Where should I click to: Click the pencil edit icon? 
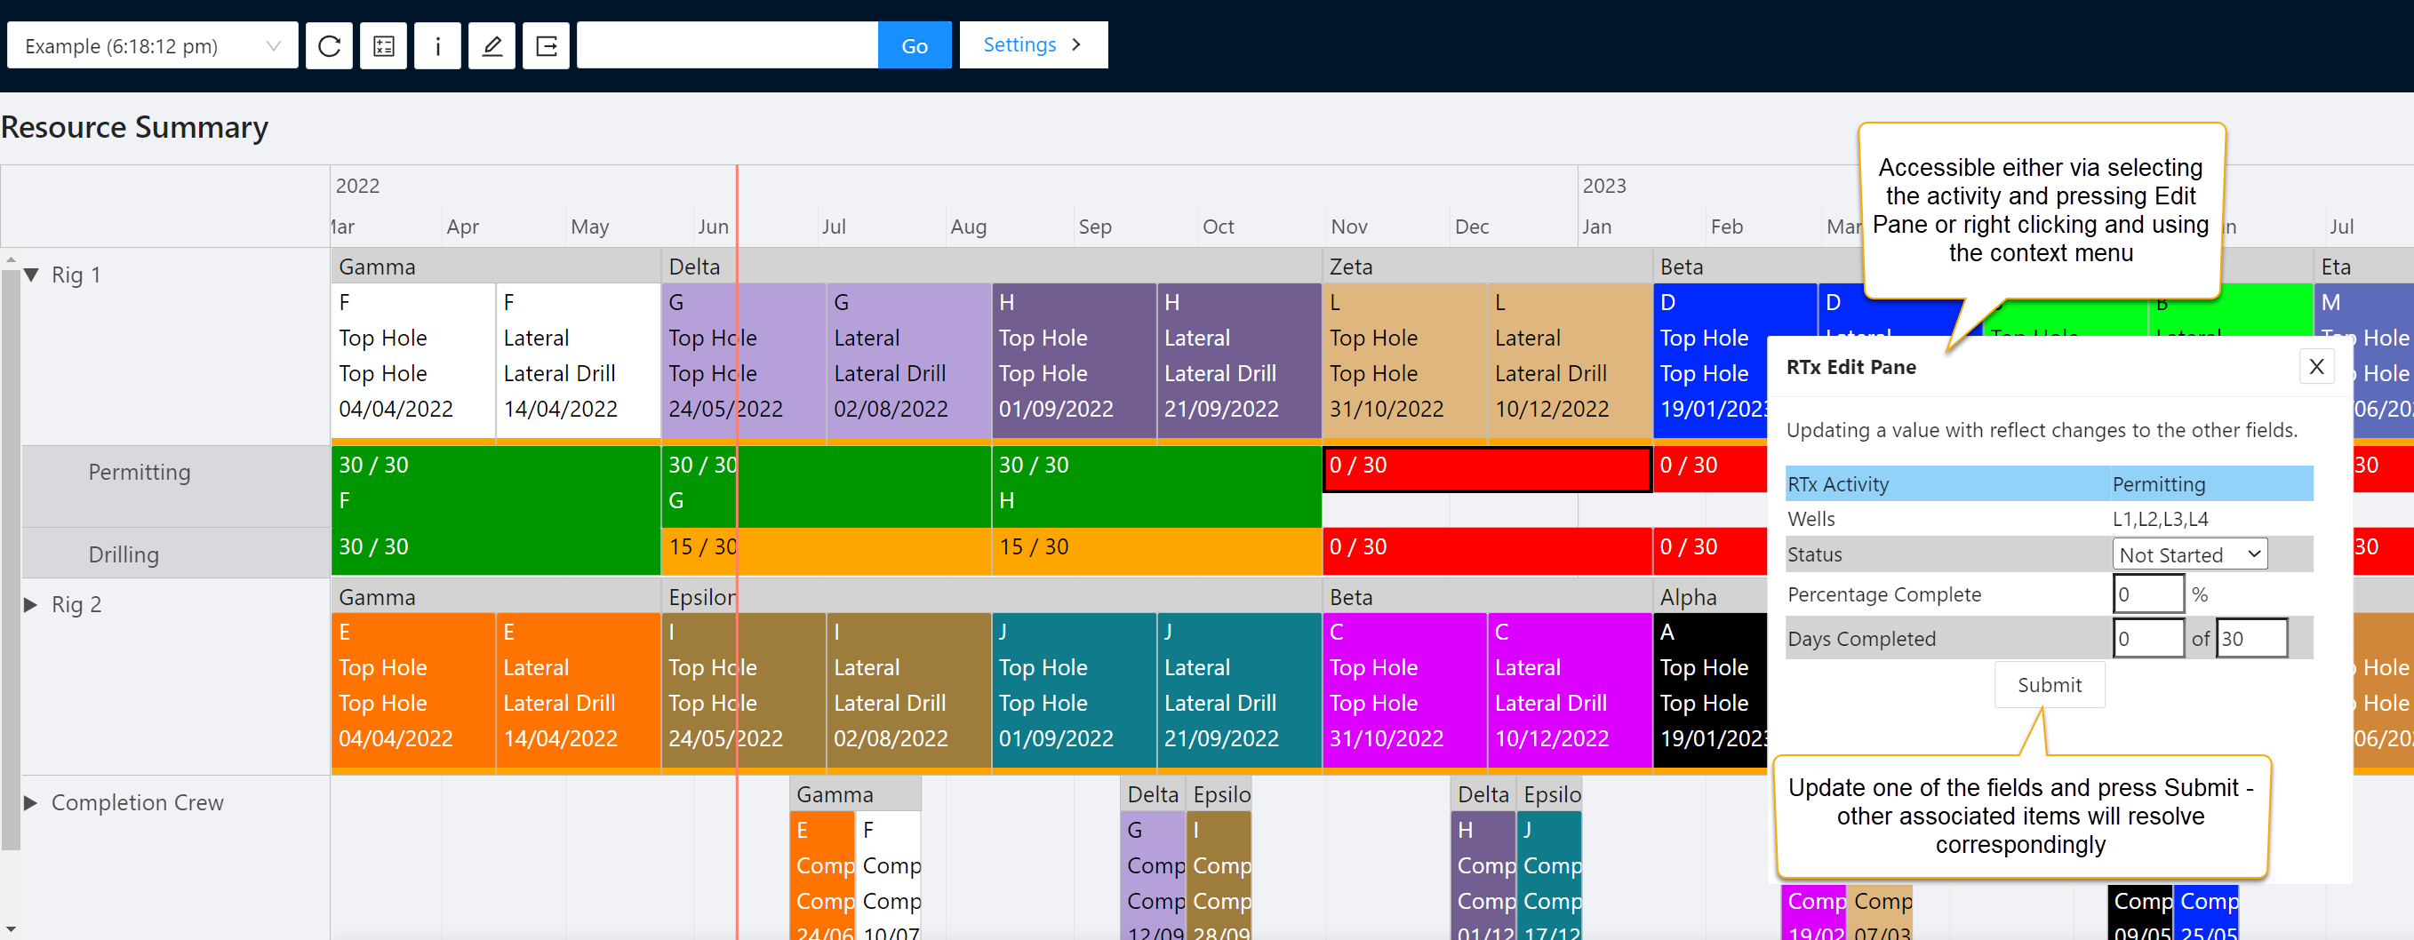pyautogui.click(x=492, y=46)
